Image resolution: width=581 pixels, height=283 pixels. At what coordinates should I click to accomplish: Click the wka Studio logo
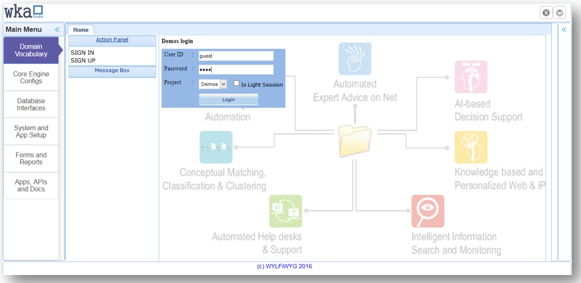[x=23, y=11]
